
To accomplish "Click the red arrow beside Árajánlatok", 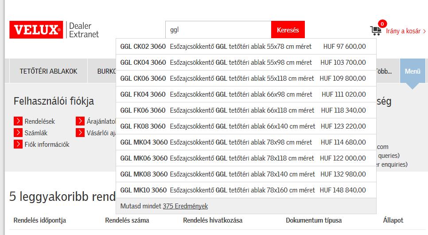I will coord(80,121).
